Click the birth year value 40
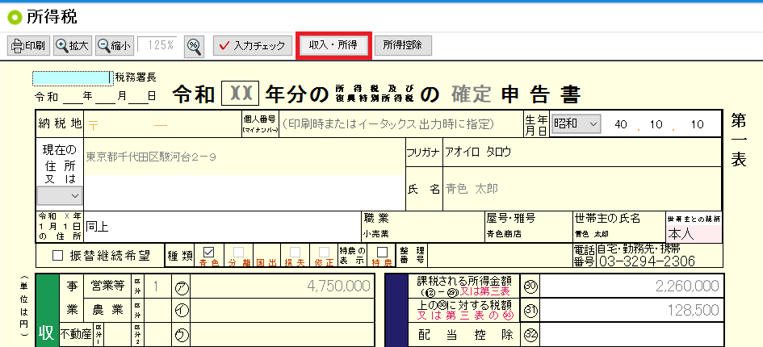Viewport: 763px width, 347px height. pyautogui.click(x=620, y=124)
